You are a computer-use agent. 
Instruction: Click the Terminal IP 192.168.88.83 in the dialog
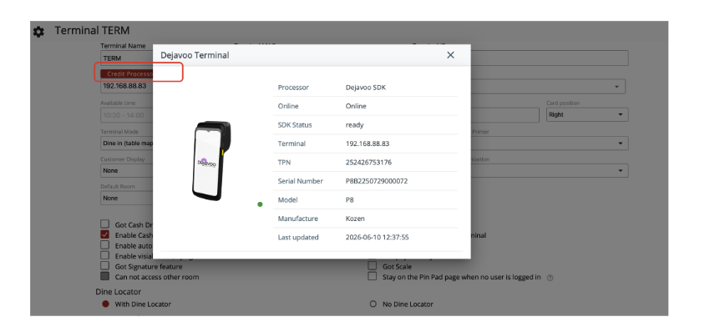(368, 143)
